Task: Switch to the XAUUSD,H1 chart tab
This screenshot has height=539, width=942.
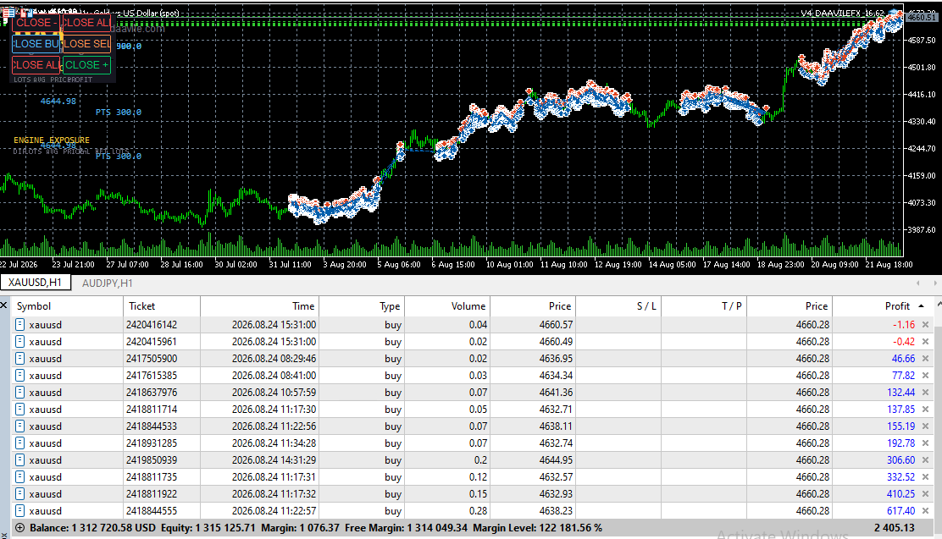Action: 35,283
